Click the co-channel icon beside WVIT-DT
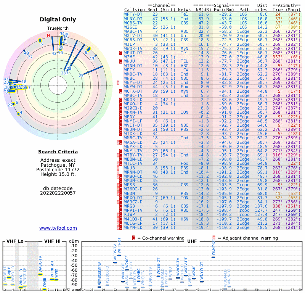This screenshot has width=305, height=293. [120, 125]
